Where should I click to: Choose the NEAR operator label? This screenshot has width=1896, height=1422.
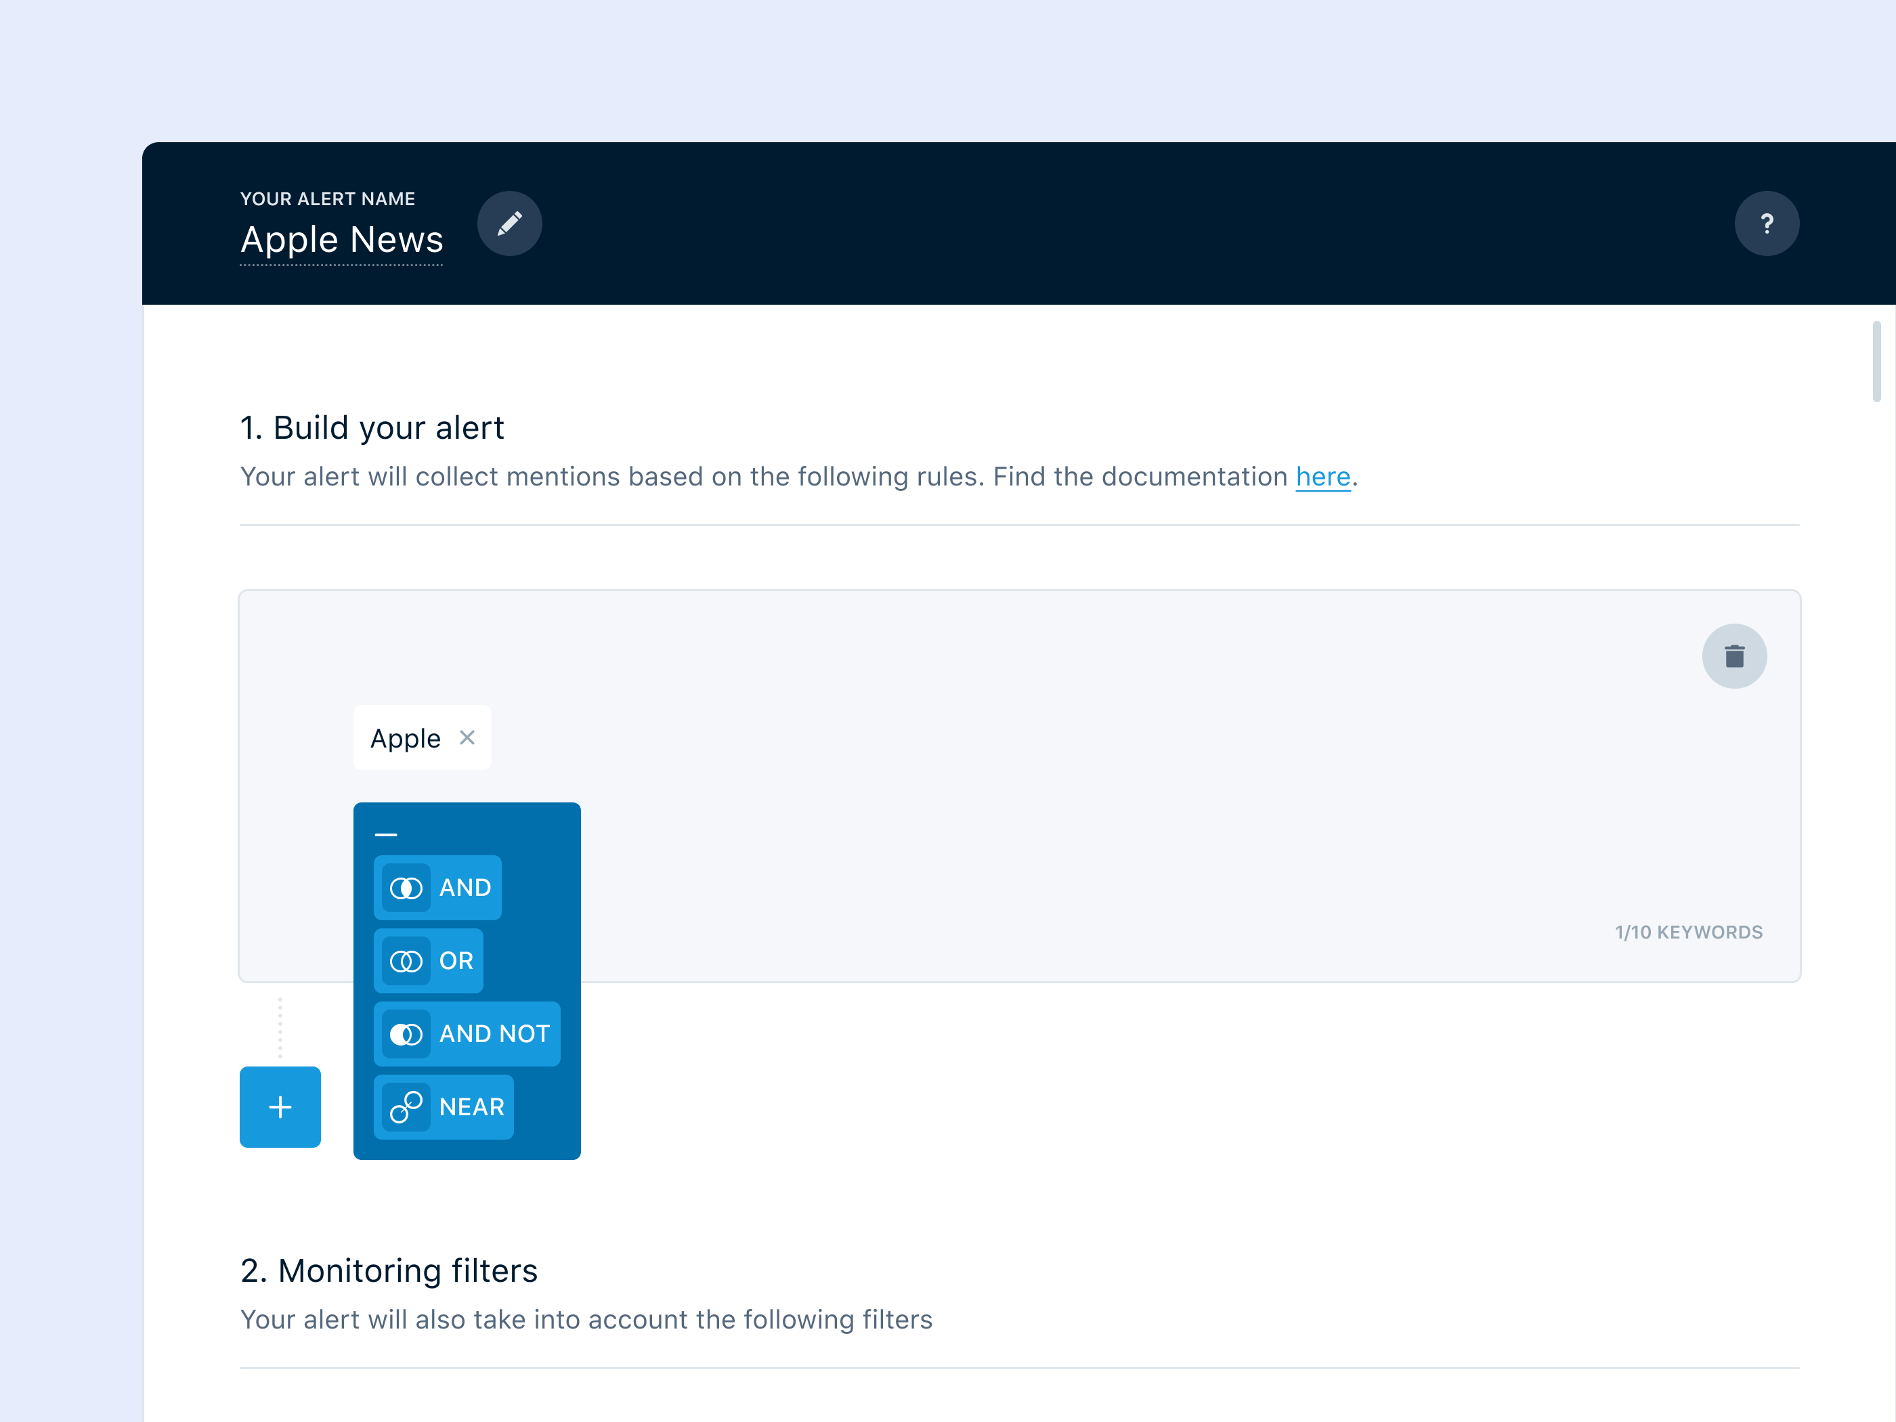pos(471,1106)
